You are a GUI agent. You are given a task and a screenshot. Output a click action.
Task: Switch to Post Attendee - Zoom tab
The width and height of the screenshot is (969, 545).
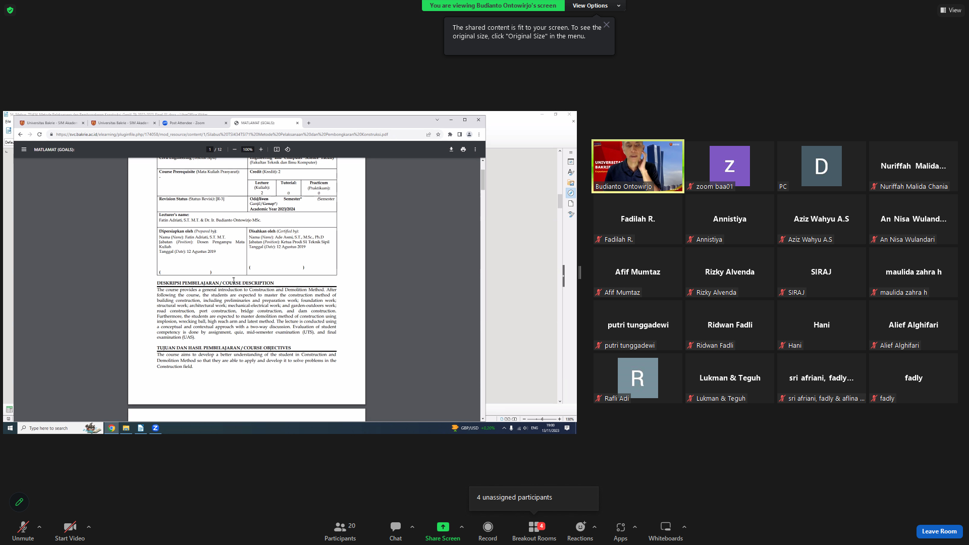[x=194, y=123]
